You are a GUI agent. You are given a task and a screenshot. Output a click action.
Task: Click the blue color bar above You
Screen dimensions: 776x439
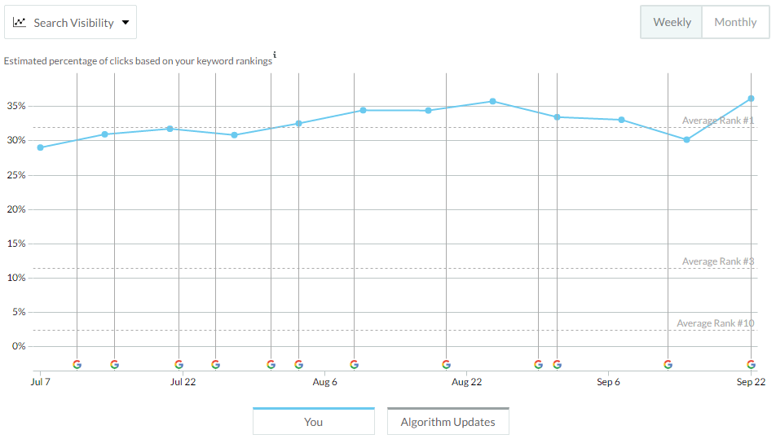[x=314, y=408]
